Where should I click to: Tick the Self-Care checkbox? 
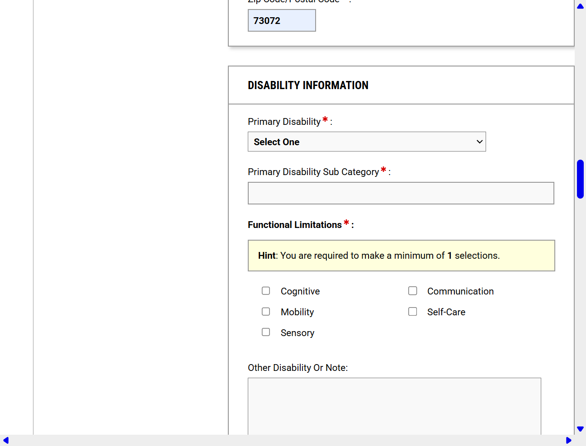tap(412, 312)
